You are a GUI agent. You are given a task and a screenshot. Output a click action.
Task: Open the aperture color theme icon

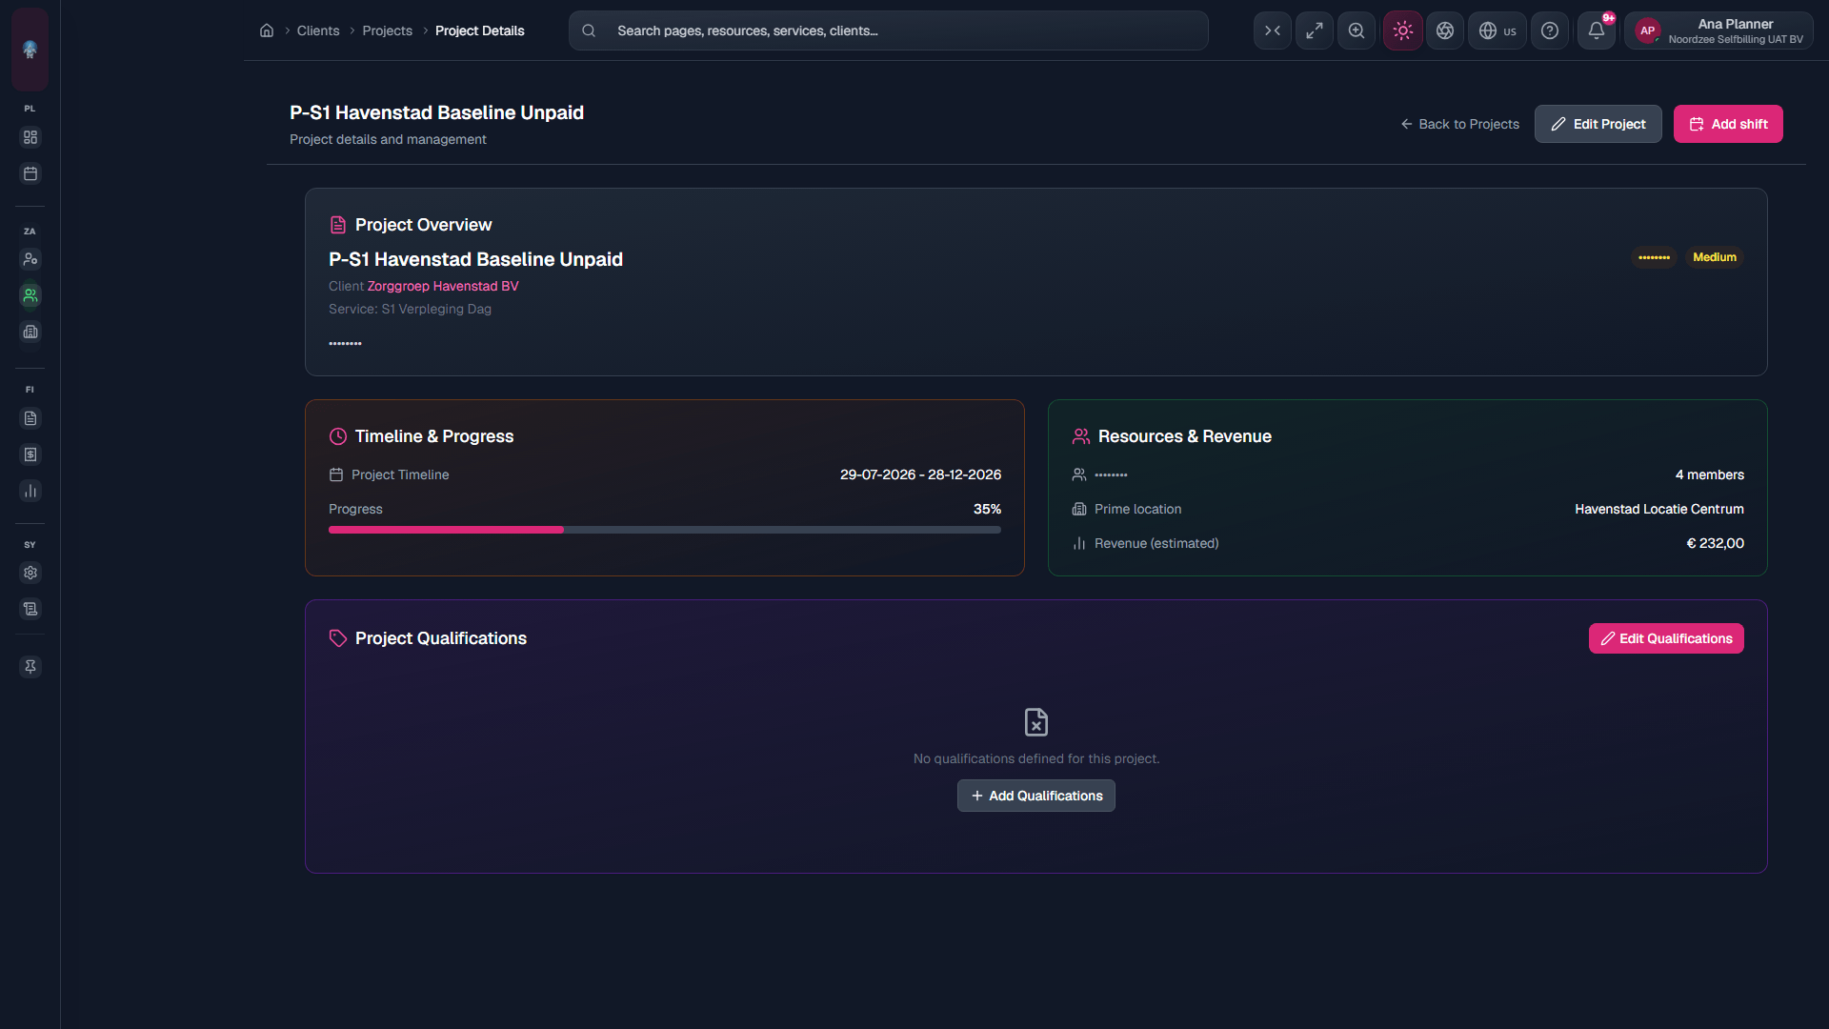tap(1445, 30)
